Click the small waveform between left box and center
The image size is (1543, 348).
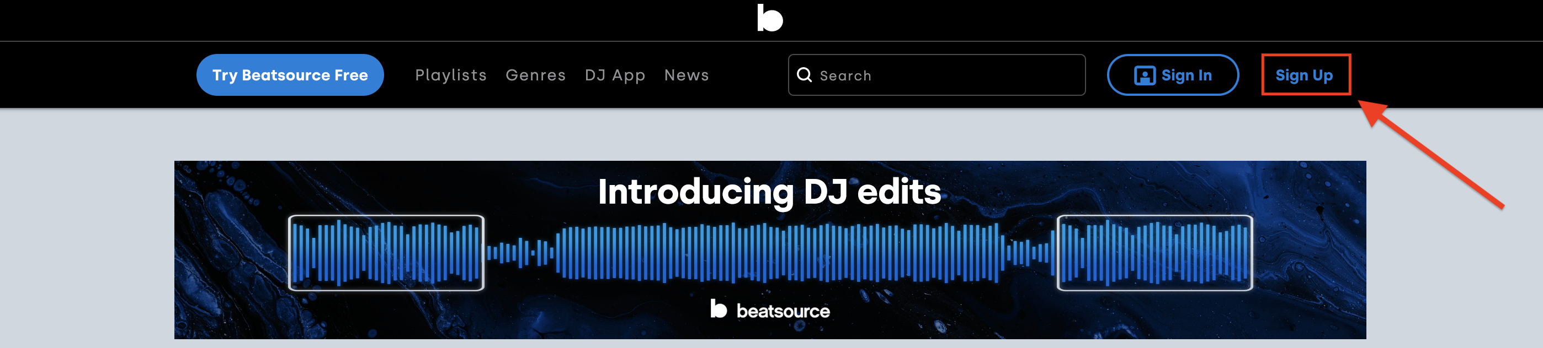[x=520, y=252]
